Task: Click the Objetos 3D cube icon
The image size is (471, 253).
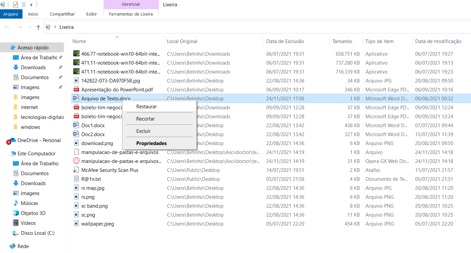Action: (x=16, y=213)
